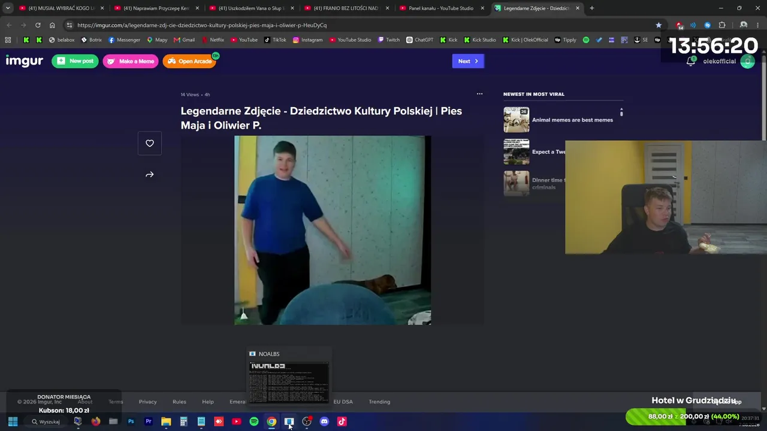Open Premiere Pro from the taskbar
The width and height of the screenshot is (767, 431).
click(149, 421)
